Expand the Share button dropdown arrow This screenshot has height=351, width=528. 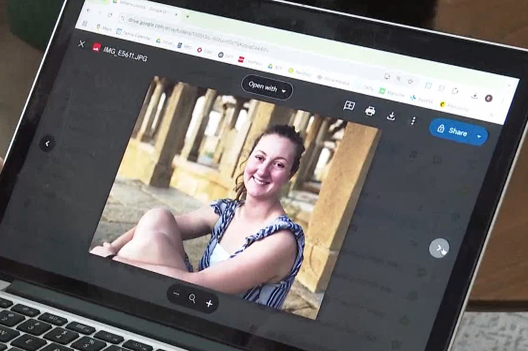click(479, 137)
